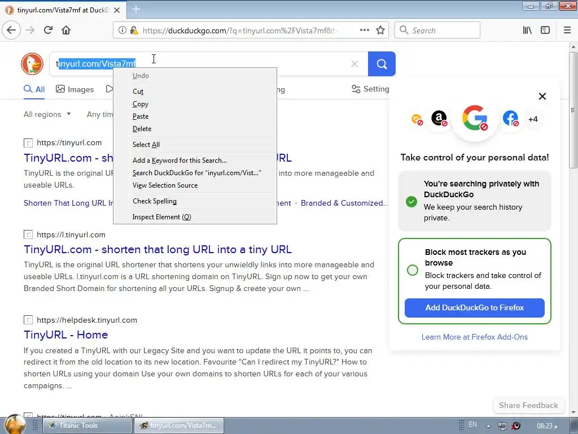Show hidden system tray icons
This screenshot has height=434, width=578.
(488, 426)
